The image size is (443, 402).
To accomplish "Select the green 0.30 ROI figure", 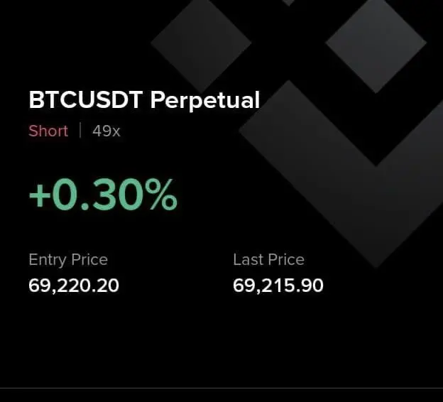I will [x=98, y=195].
